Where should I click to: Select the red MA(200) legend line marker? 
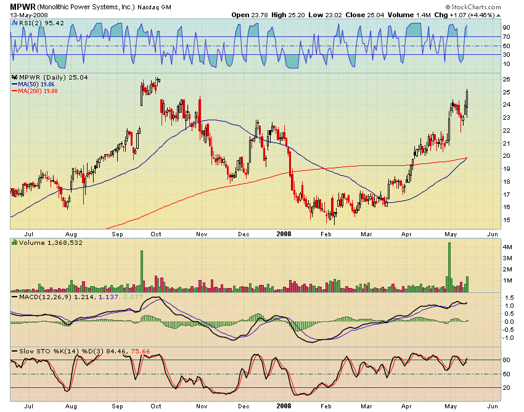[14, 91]
